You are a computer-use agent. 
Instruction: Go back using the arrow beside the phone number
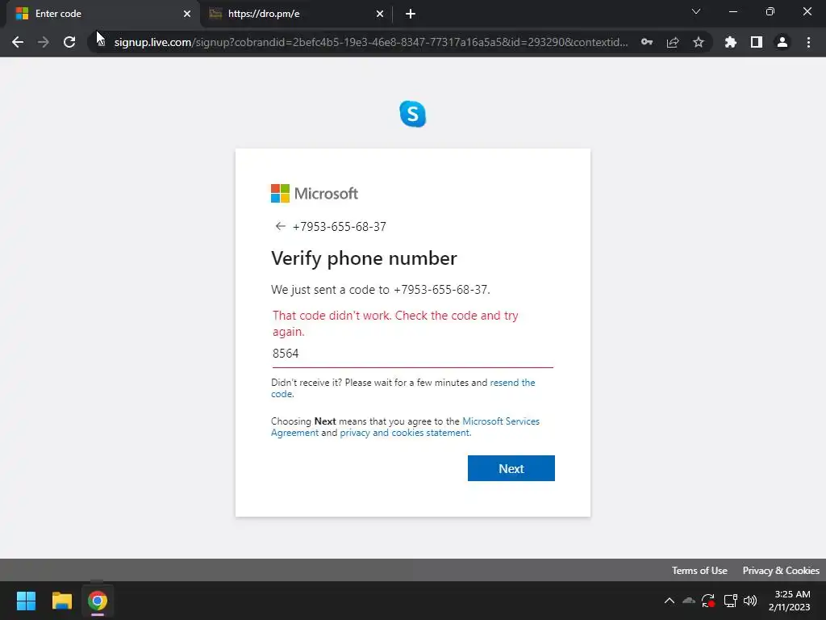(x=280, y=226)
